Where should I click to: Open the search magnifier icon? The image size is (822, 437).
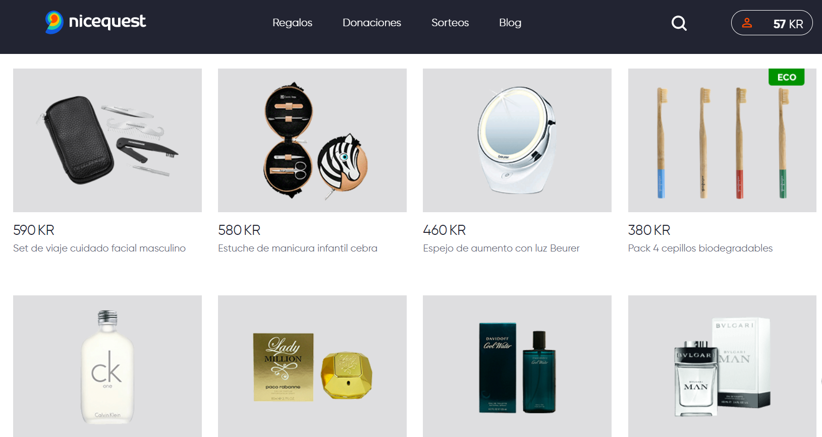coord(679,23)
